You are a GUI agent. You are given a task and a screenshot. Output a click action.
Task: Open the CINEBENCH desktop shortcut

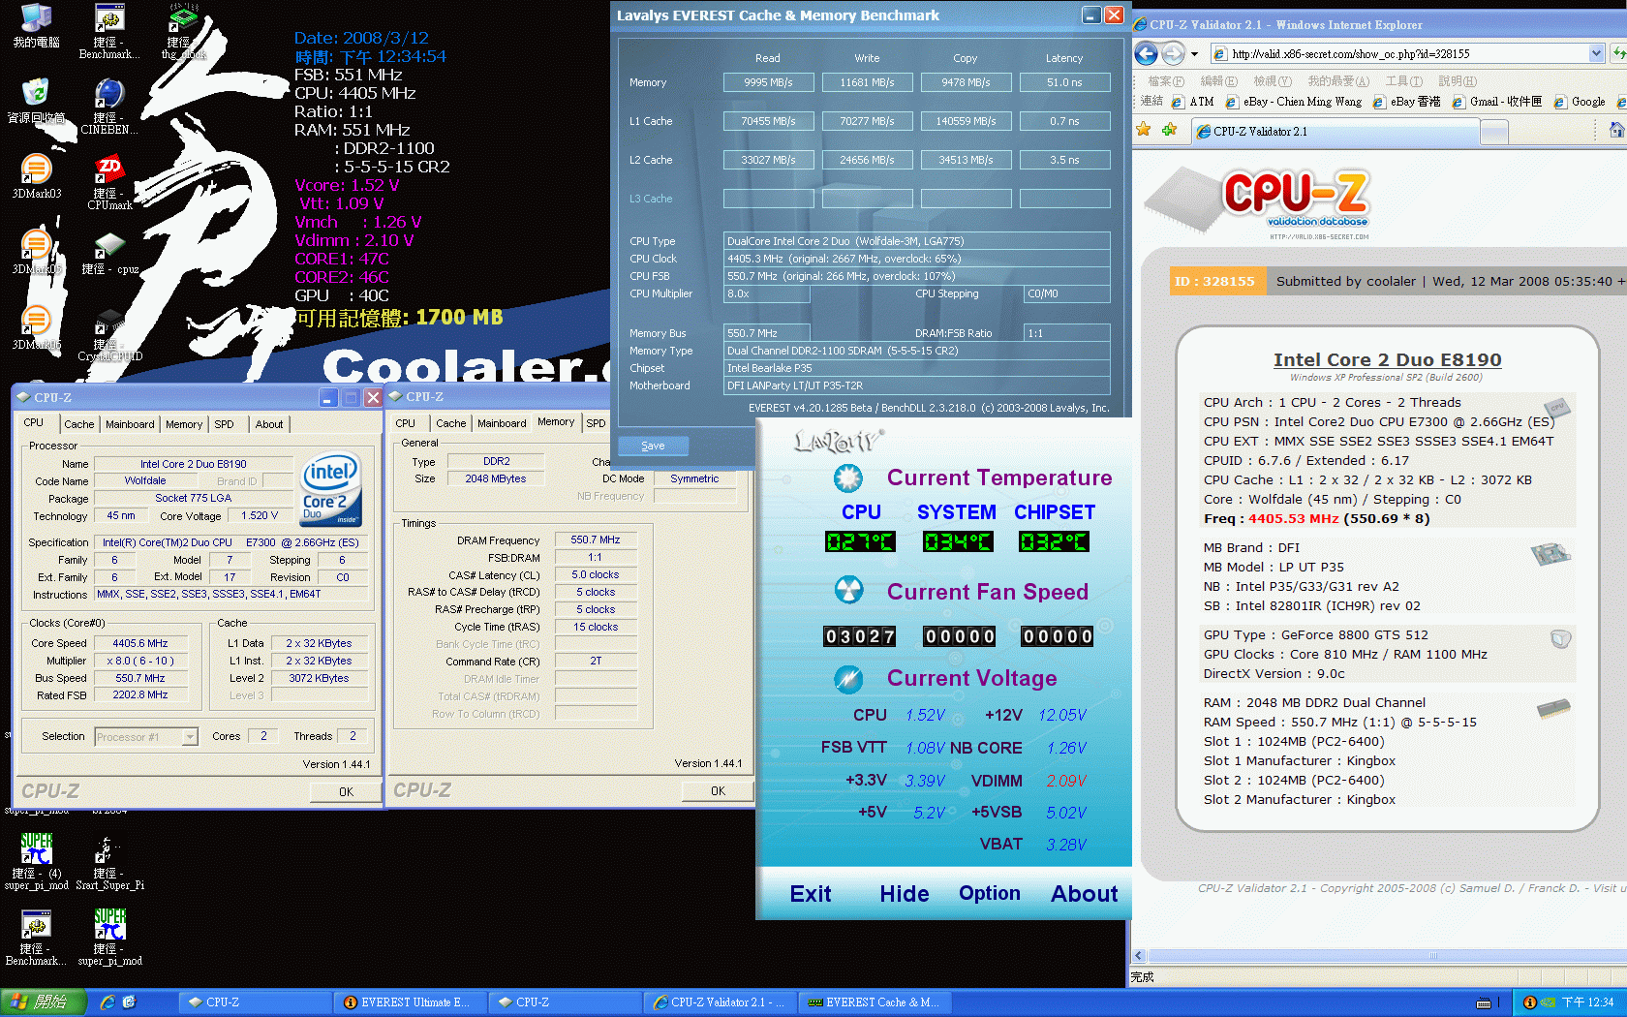click(x=109, y=106)
